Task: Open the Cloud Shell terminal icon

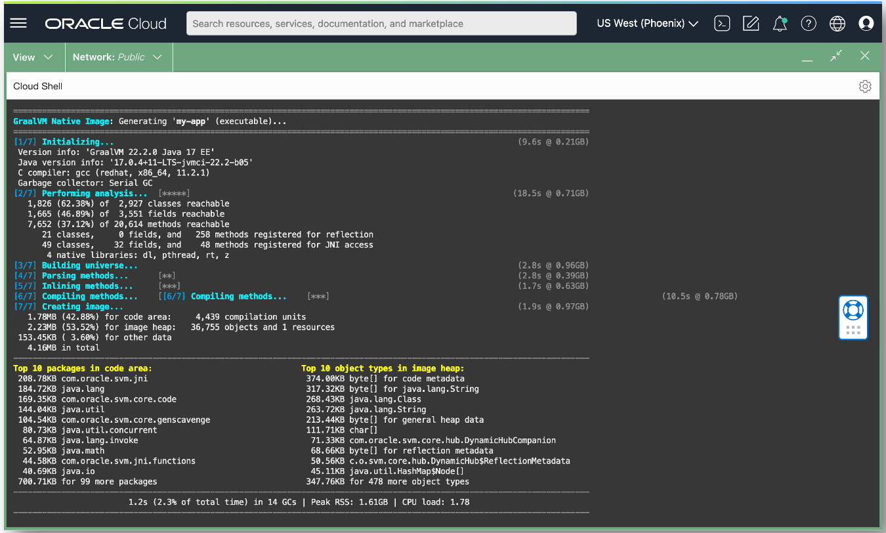Action: (x=722, y=23)
